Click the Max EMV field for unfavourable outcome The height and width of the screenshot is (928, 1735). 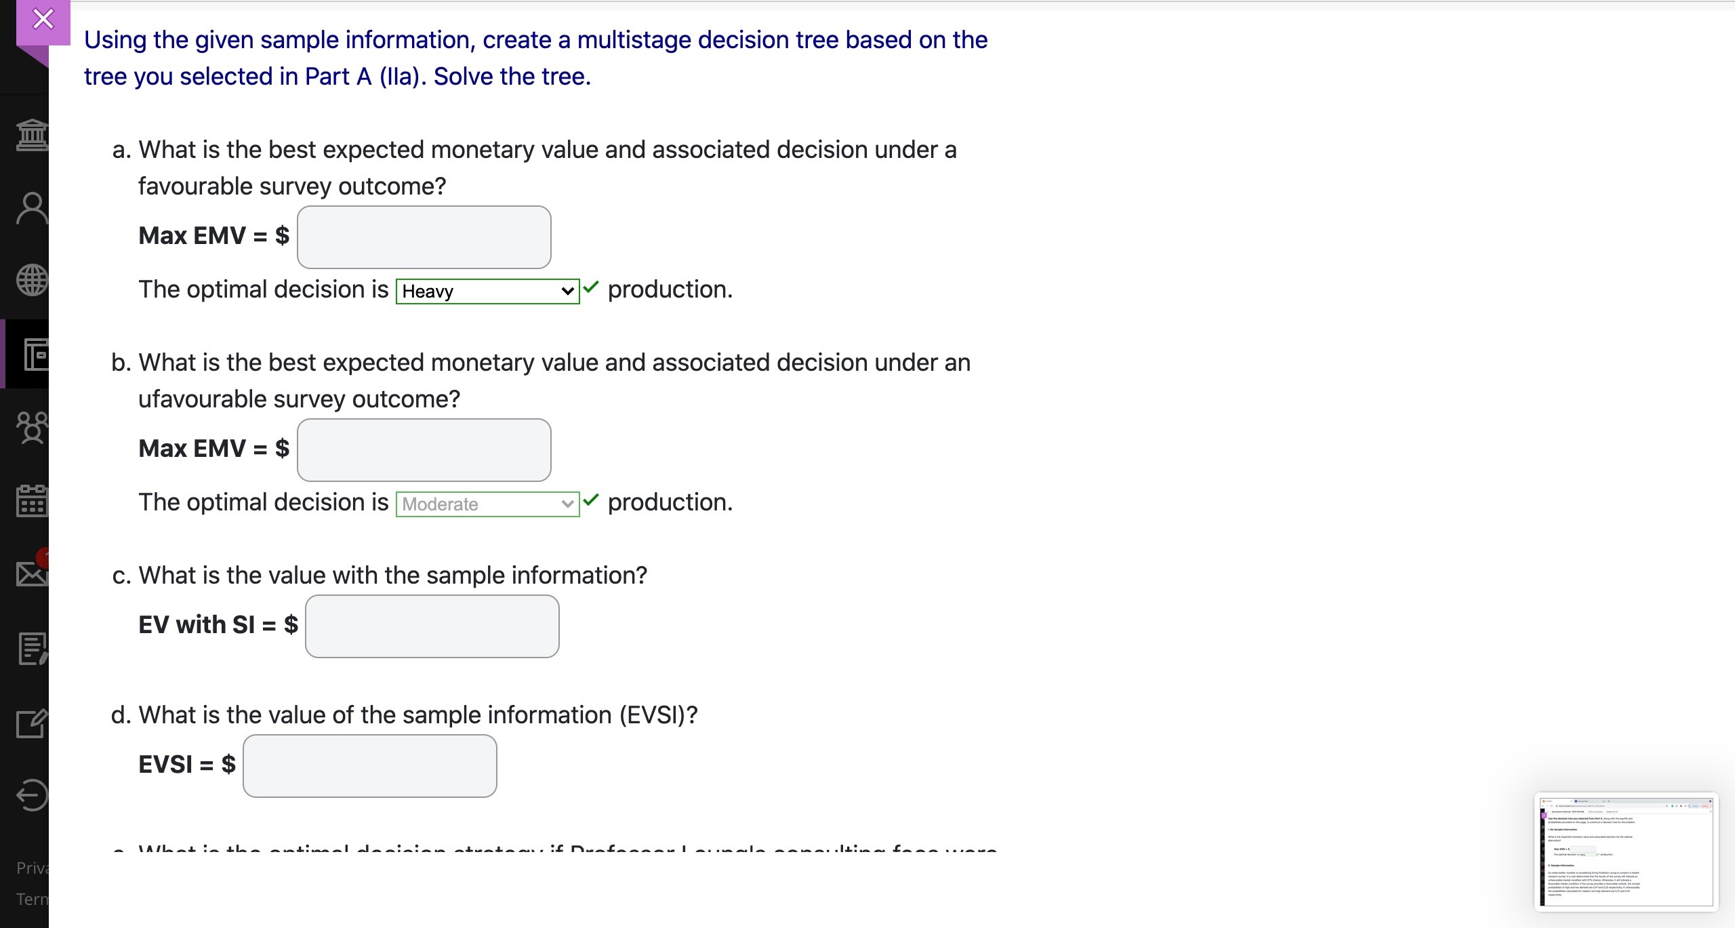point(423,449)
